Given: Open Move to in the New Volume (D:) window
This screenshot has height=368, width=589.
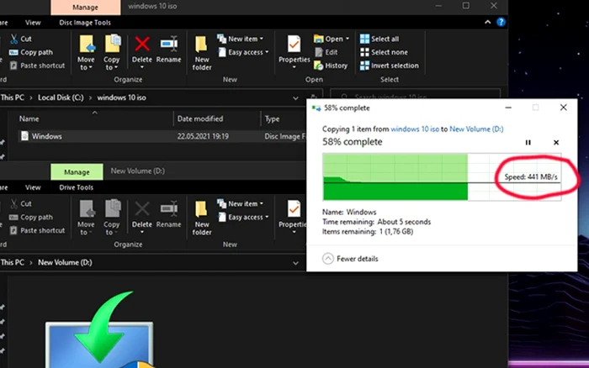Looking at the screenshot, I should pyautogui.click(x=87, y=218).
